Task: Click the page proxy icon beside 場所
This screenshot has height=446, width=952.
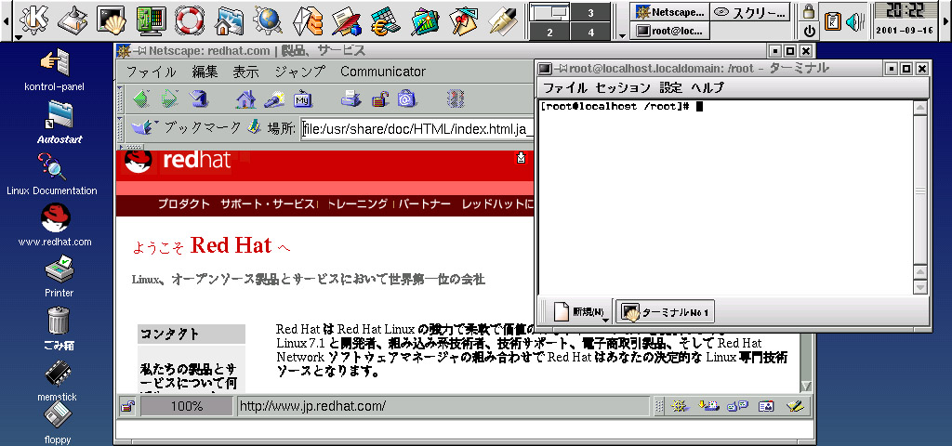Action: click(254, 127)
